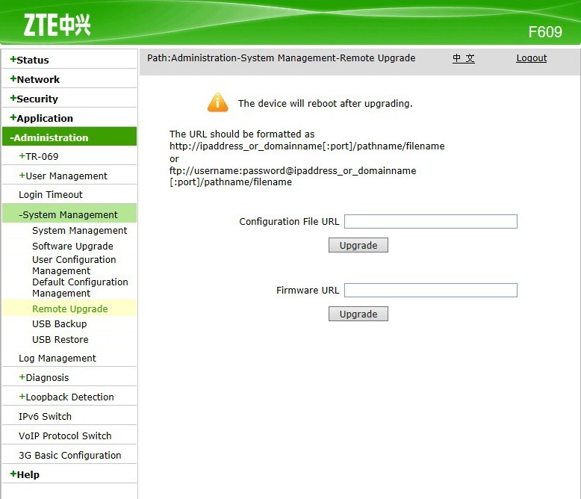Image resolution: width=581 pixels, height=499 pixels.
Task: Click 'The device will reboot after upgrading.' text
Action: pos(326,103)
